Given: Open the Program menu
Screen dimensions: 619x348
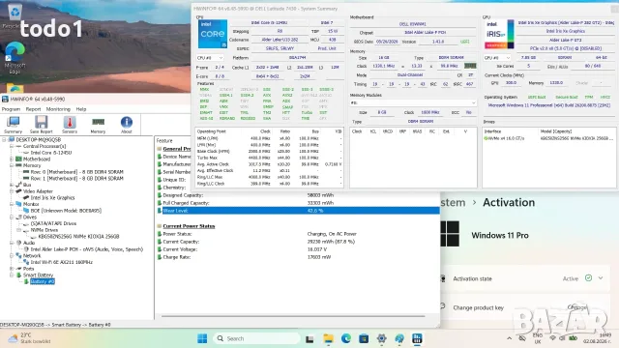Looking at the screenshot, I should [11, 109].
